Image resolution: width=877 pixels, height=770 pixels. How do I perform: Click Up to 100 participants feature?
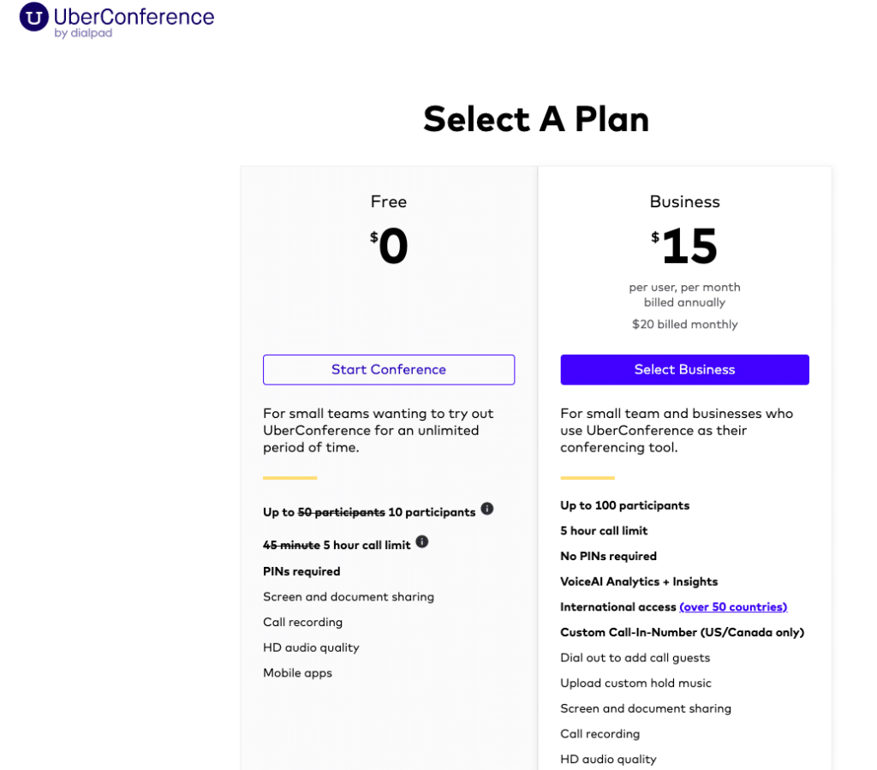click(624, 505)
